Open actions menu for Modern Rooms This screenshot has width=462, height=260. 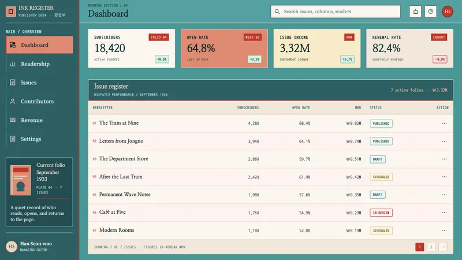[444, 231]
